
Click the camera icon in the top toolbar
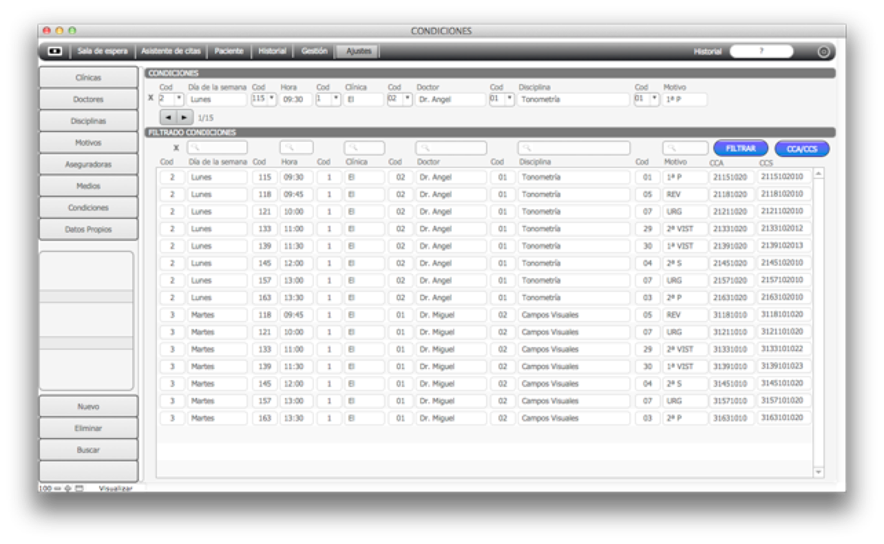pyautogui.click(x=54, y=51)
